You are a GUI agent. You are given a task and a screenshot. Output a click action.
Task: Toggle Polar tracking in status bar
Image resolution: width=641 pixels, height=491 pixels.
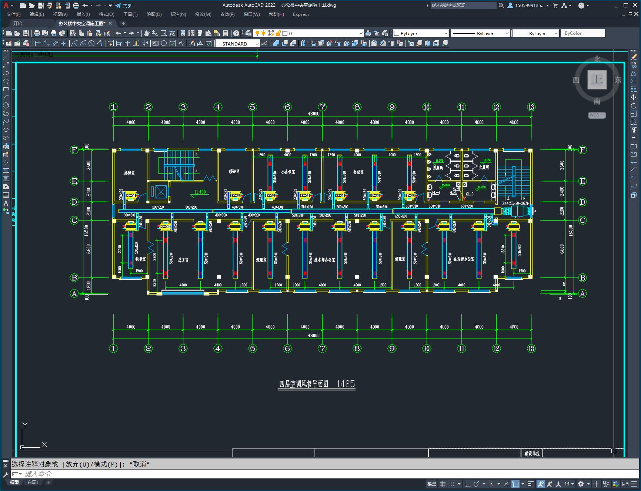coord(476,484)
